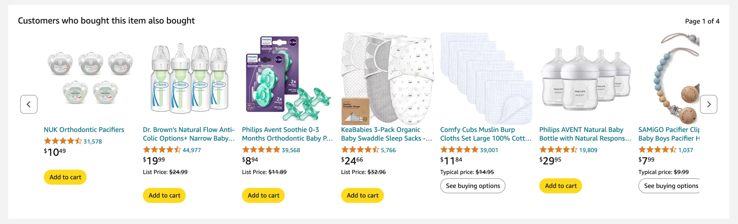The height and width of the screenshot is (224, 738).
Task: Open Philips Avent Soothie 0-3 Months link
Action: (x=287, y=134)
